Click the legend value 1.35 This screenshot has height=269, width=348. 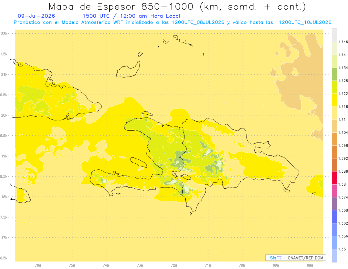click(342, 249)
